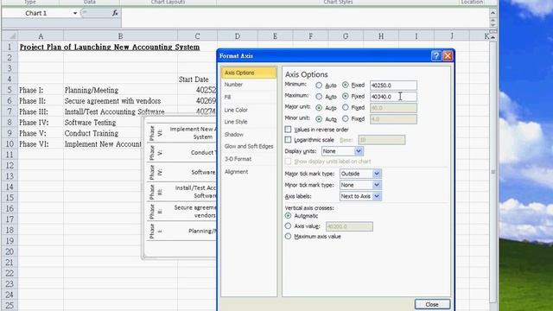Click the Maximum value field 40340.0

(393, 97)
